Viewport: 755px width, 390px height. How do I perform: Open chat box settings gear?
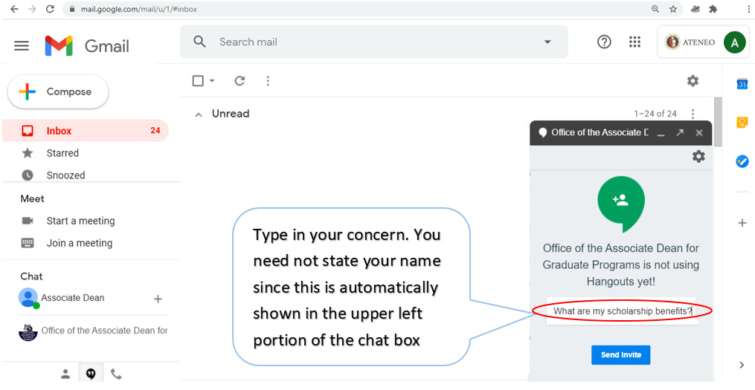698,156
